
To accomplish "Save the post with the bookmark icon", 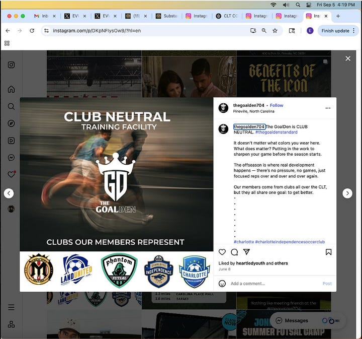I will (x=328, y=252).
